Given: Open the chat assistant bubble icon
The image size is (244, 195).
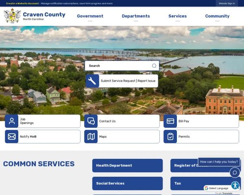Looking at the screenshot, I should pyautogui.click(x=235, y=172).
